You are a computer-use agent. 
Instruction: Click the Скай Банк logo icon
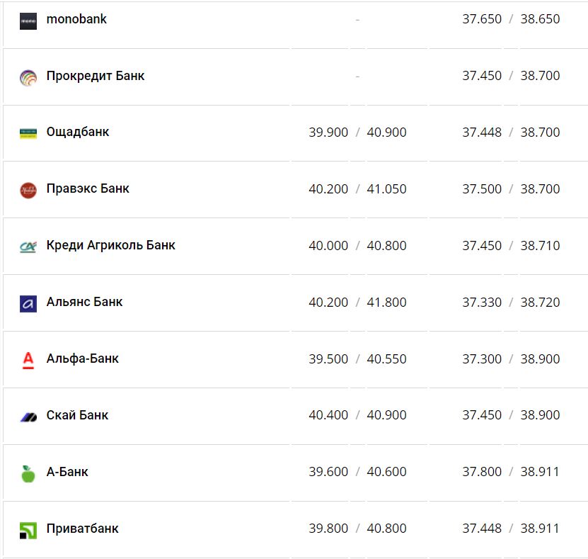(x=28, y=417)
